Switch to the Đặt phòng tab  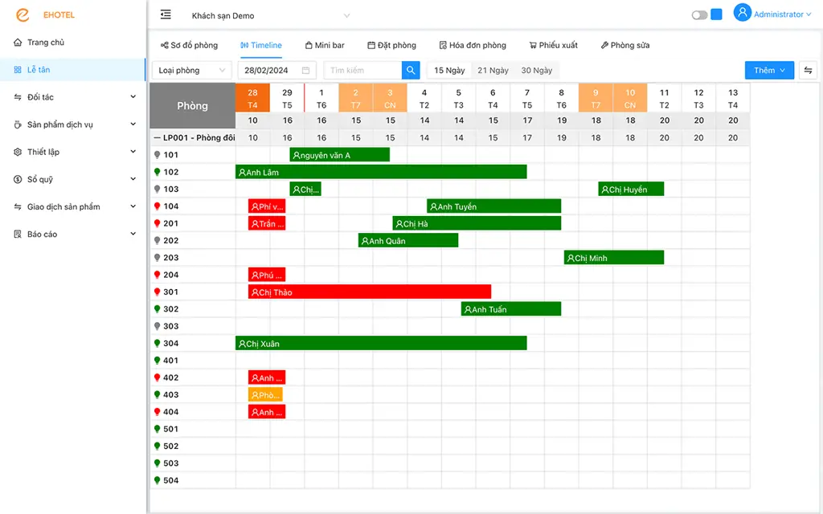(391, 45)
